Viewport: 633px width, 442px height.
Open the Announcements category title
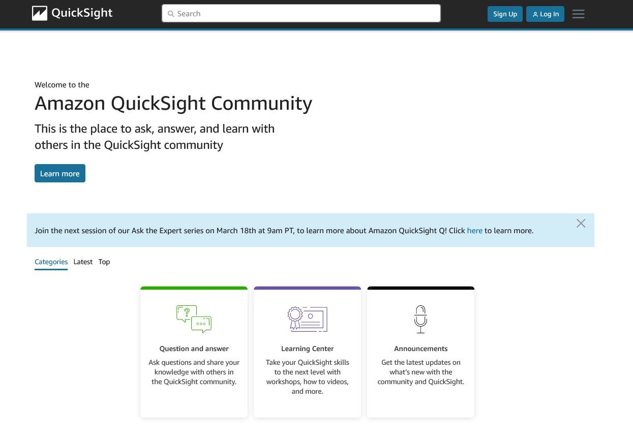(420, 349)
